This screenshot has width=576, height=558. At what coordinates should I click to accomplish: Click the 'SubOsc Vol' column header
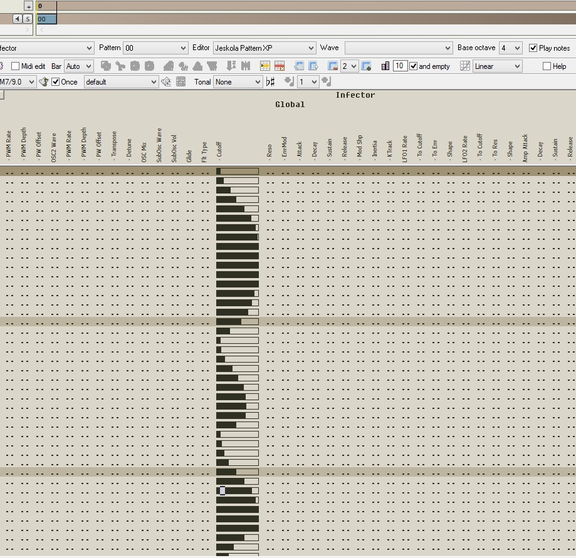pyautogui.click(x=174, y=148)
